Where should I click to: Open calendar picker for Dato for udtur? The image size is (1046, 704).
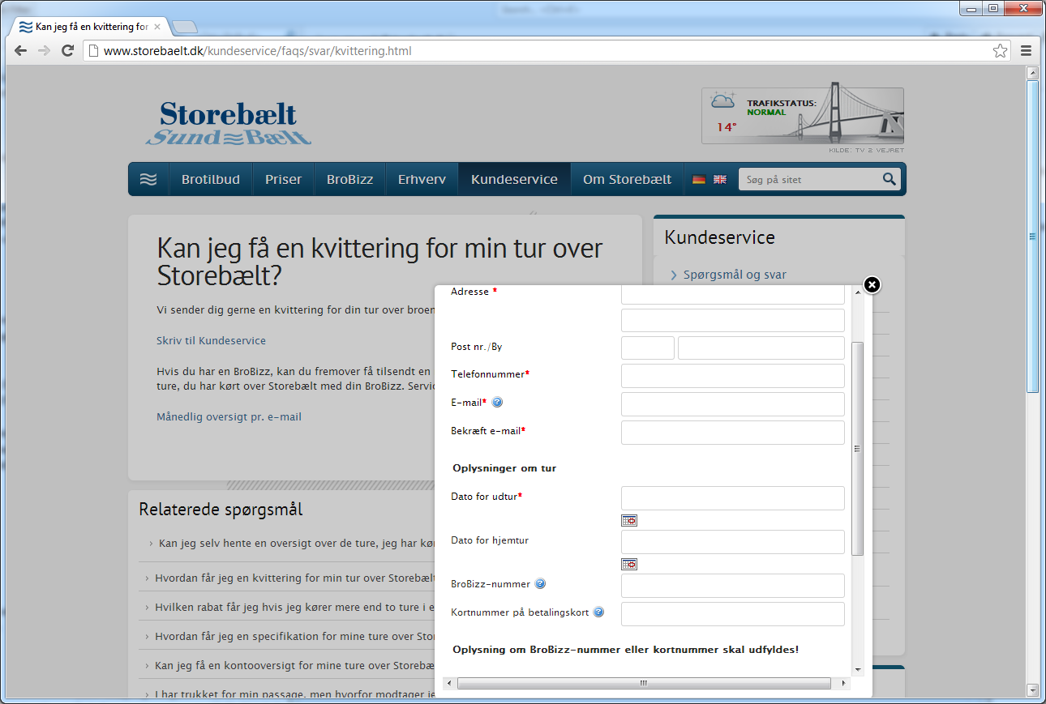(x=629, y=520)
